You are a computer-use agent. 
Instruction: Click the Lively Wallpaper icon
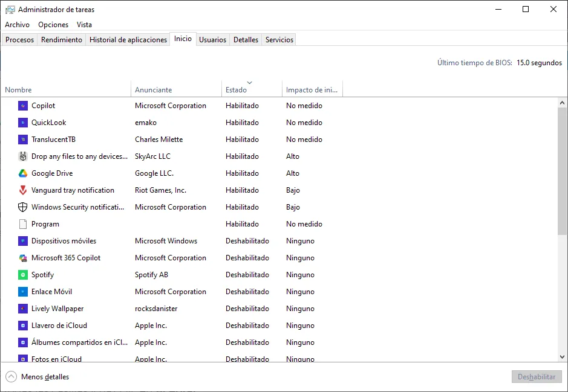tap(23, 309)
